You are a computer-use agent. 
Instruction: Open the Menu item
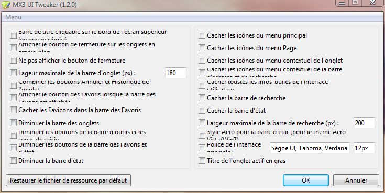[13, 17]
